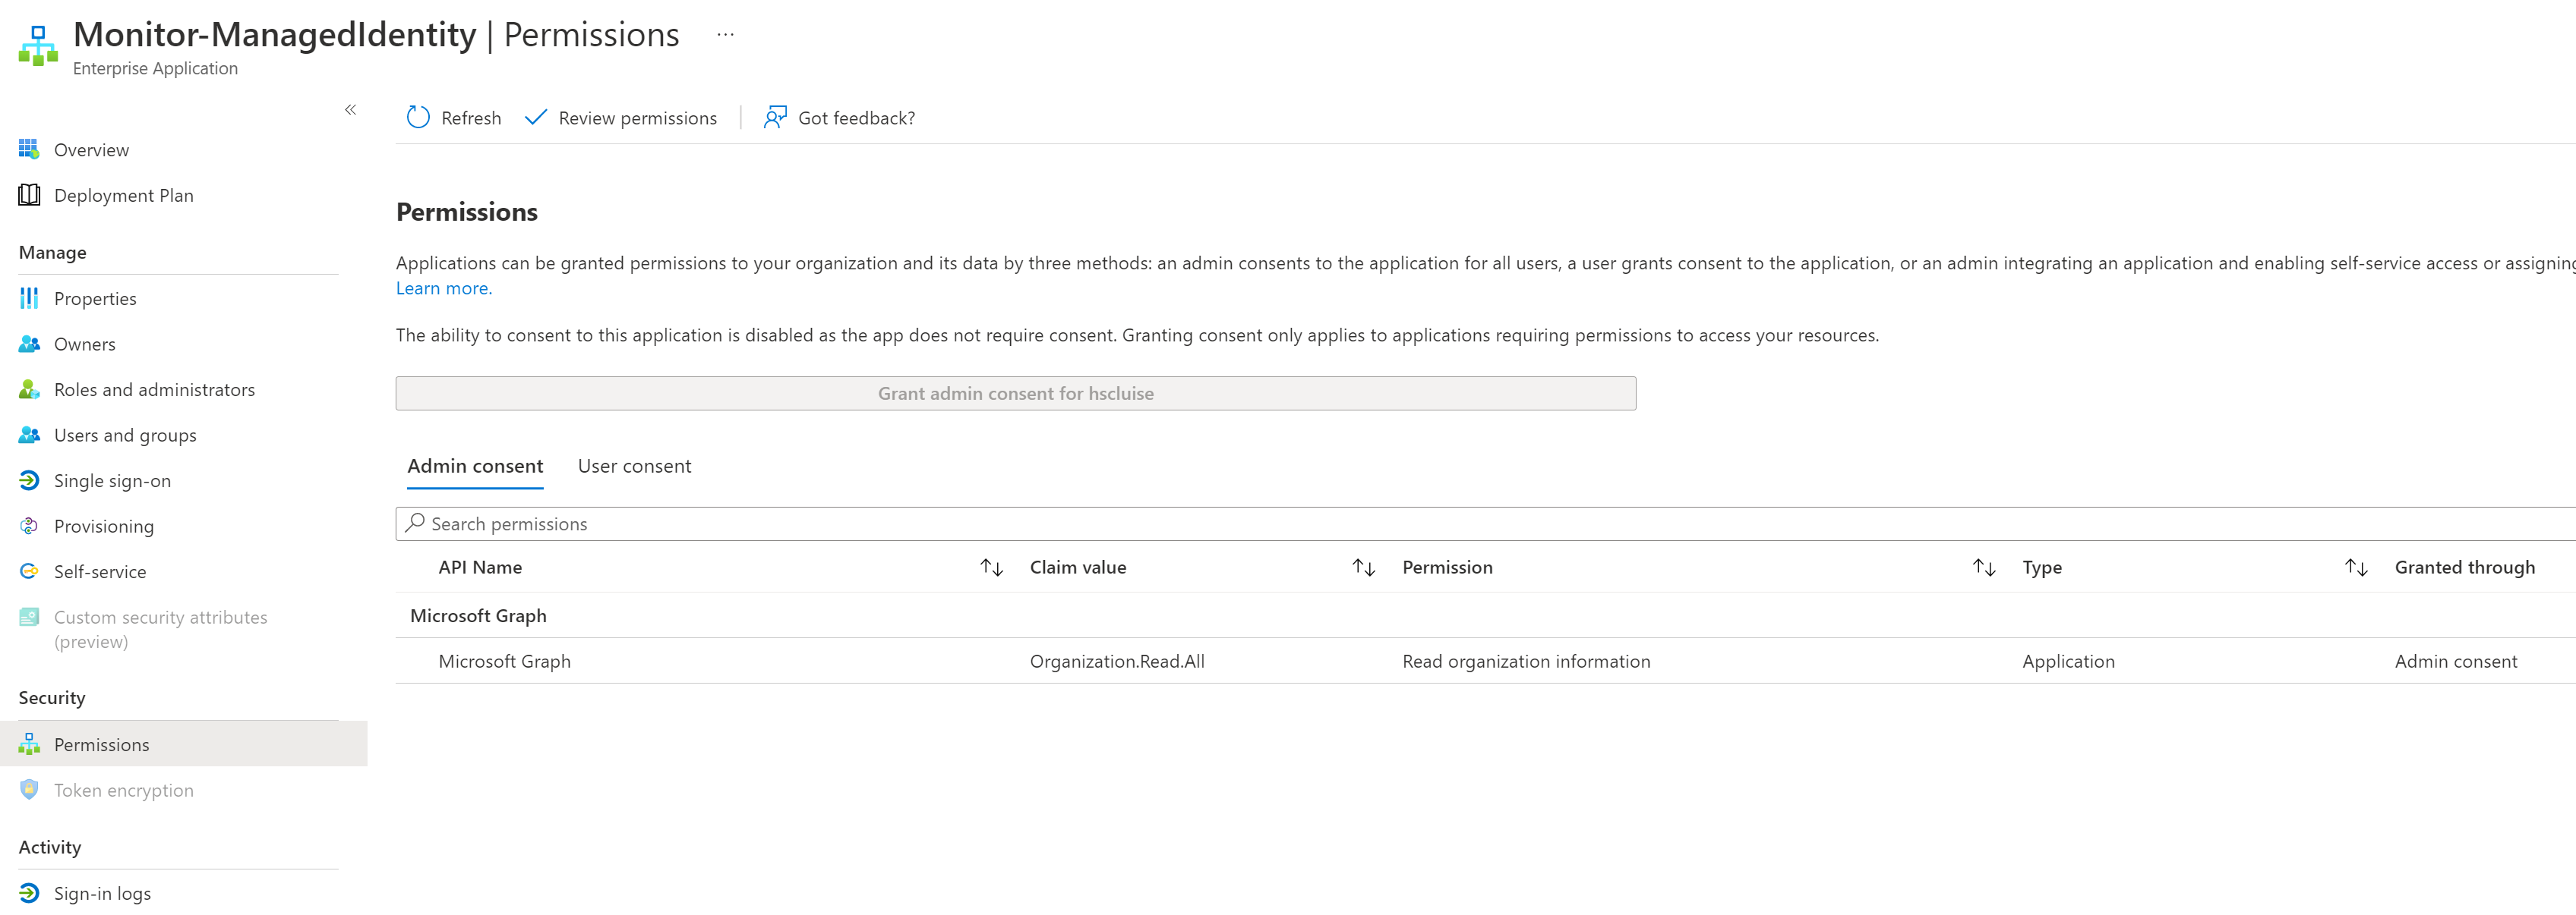Click the Owners people icon
This screenshot has width=2576, height=915.
[x=29, y=344]
